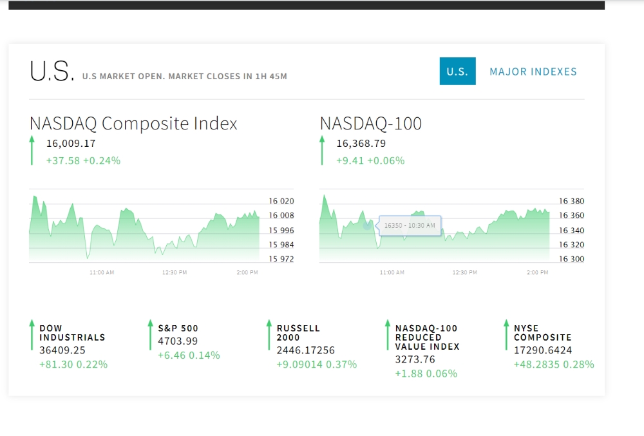The height and width of the screenshot is (436, 644).
Task: Click Russell 2000 value 2446.17256
Action: click(x=305, y=350)
